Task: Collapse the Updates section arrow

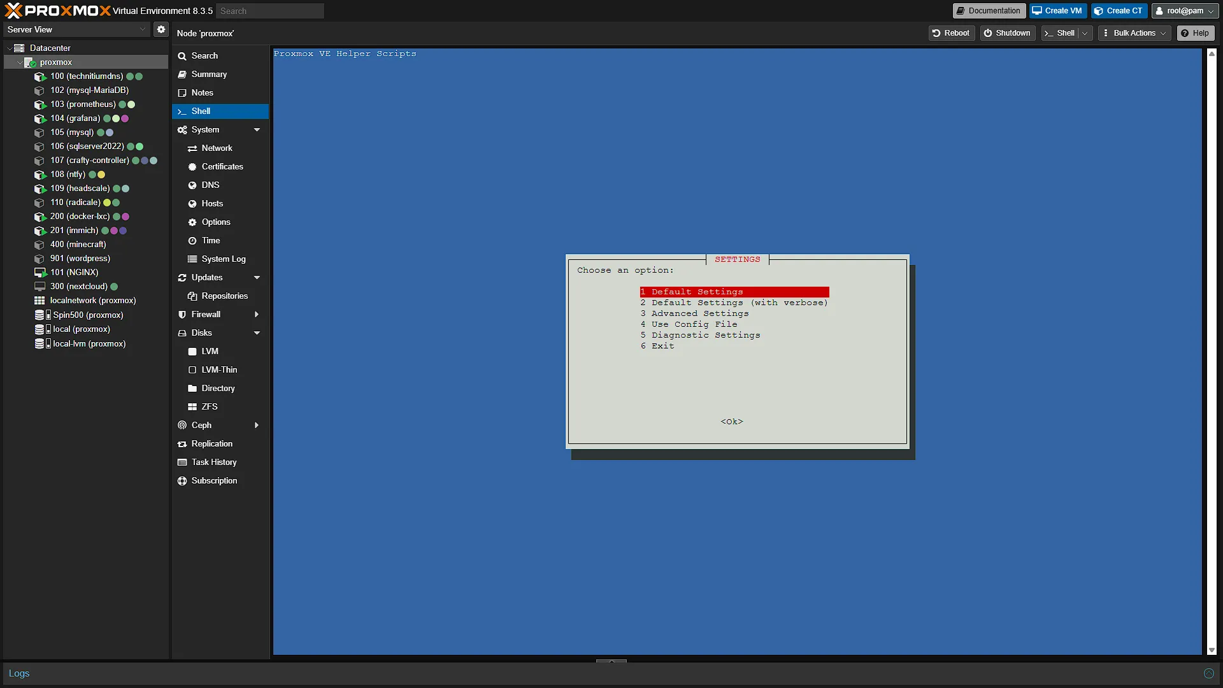Action: point(257,278)
